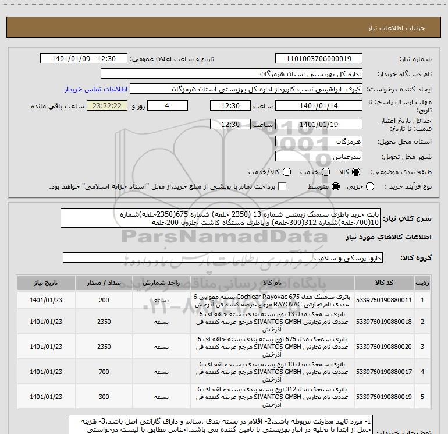Click the کد کالا column header

(384, 283)
